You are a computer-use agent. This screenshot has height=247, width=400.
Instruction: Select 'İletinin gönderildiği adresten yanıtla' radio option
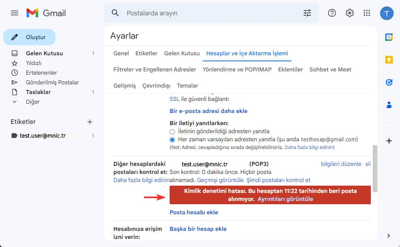tap(172, 132)
